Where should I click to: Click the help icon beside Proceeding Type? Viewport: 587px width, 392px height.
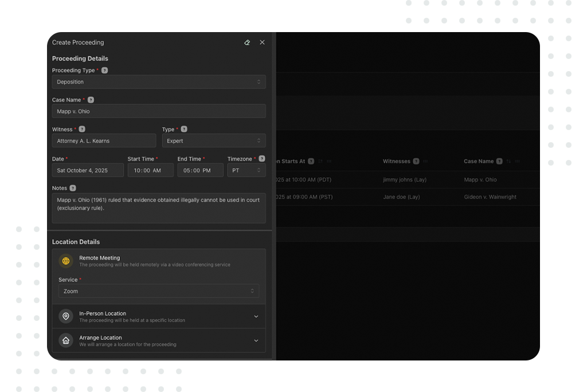104,70
